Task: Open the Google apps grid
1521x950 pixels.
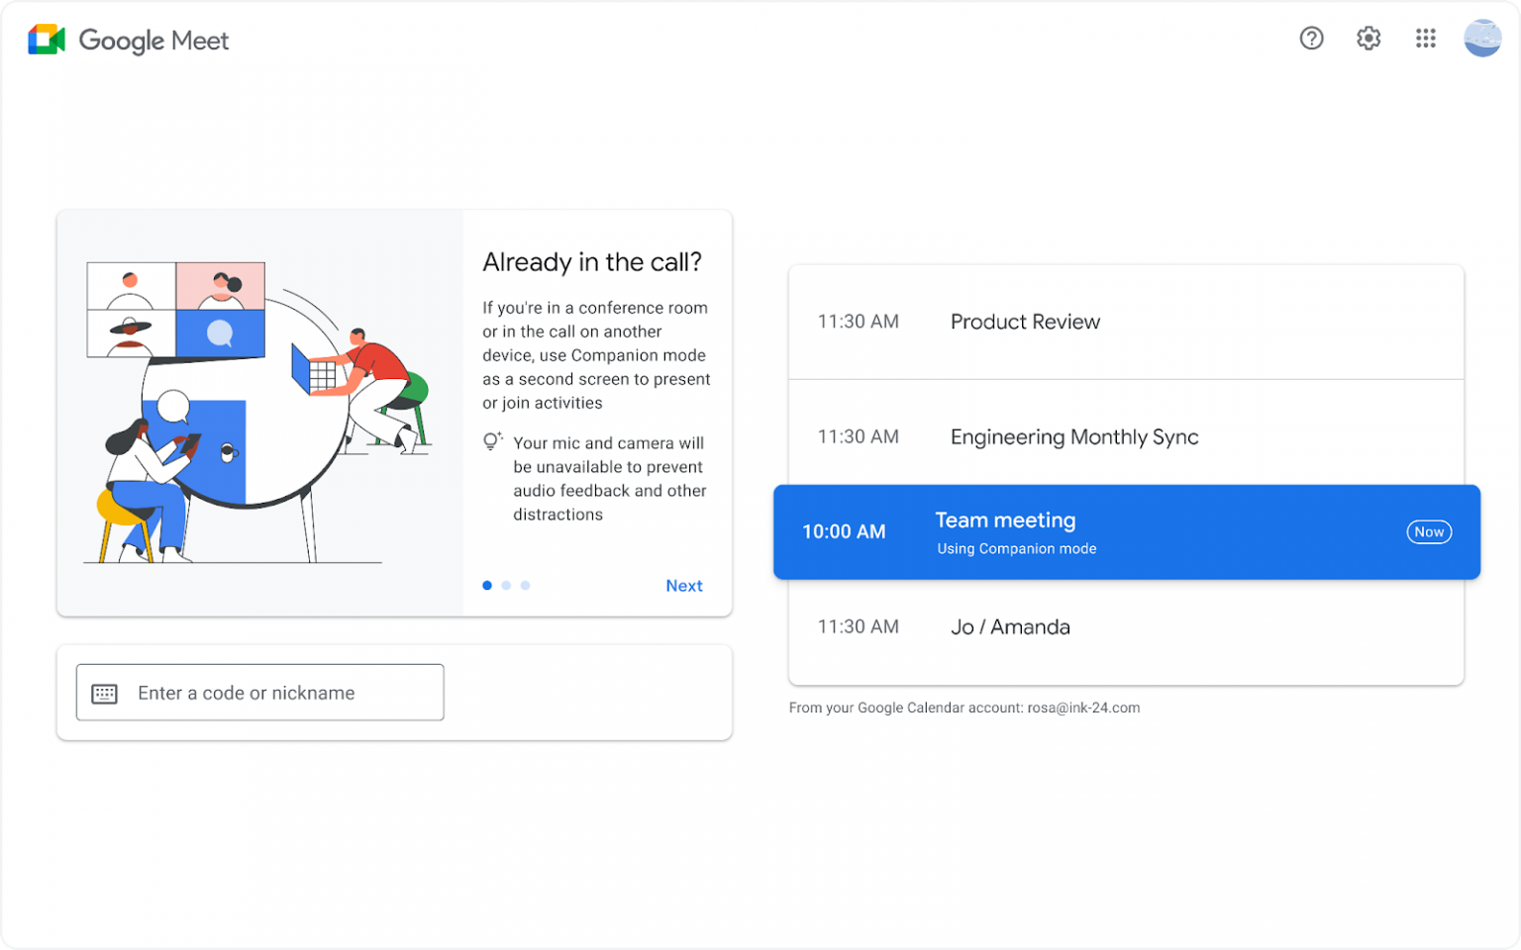Action: [x=1425, y=38]
